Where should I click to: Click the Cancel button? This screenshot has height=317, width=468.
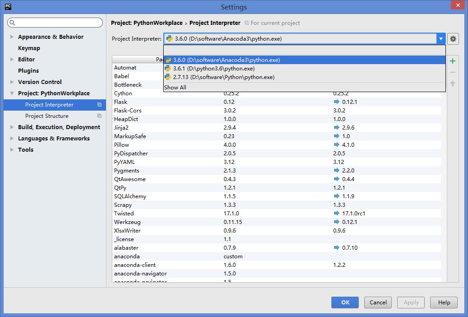pos(378,303)
